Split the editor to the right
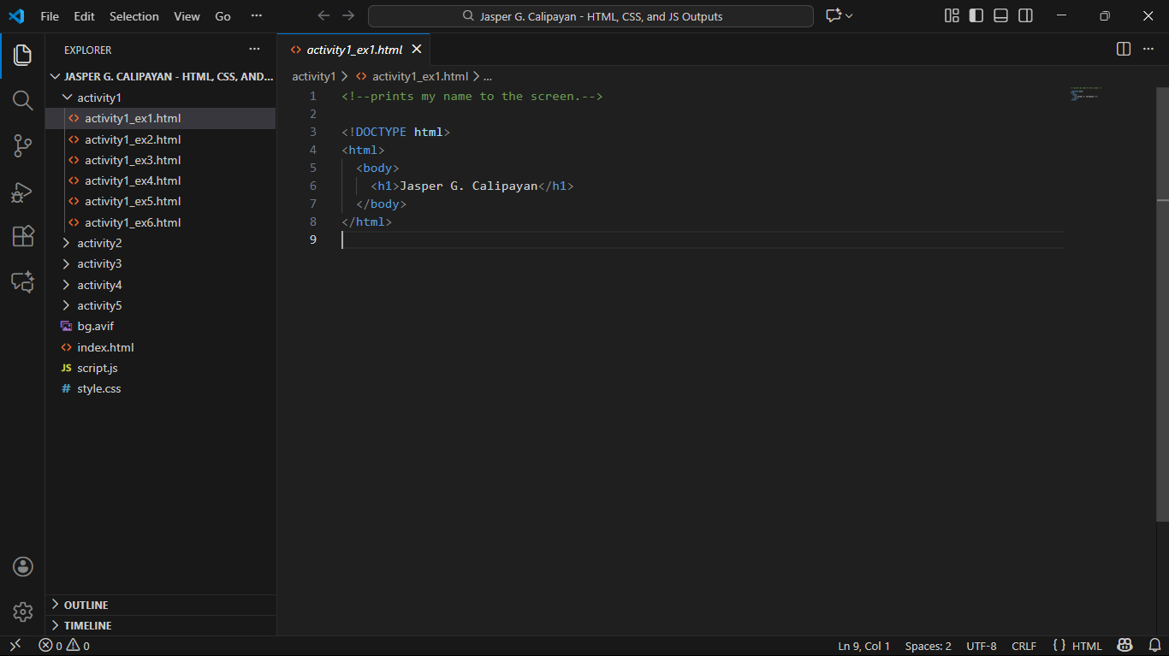This screenshot has height=656, width=1169. [x=1124, y=50]
